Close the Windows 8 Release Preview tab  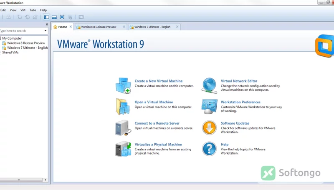click(124, 27)
